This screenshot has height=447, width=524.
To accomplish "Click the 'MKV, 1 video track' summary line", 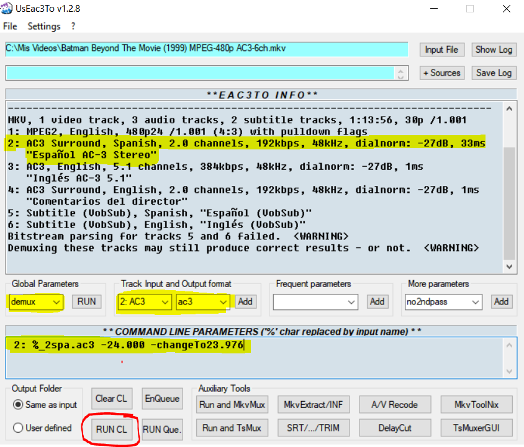I will pos(237,120).
